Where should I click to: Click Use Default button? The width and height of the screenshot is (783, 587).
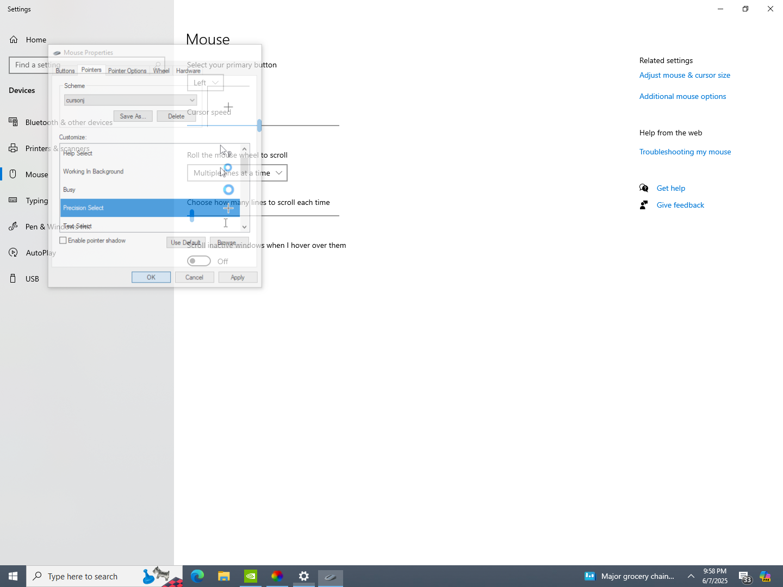(186, 242)
